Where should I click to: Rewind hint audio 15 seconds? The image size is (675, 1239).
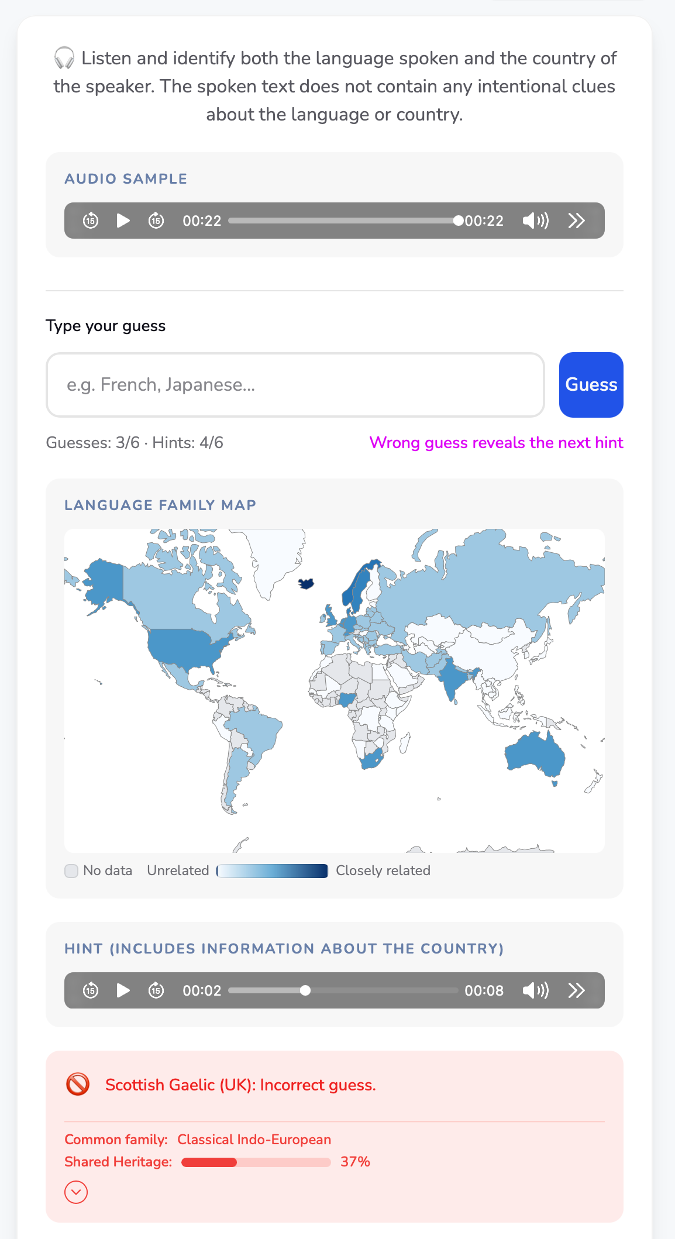[91, 990]
